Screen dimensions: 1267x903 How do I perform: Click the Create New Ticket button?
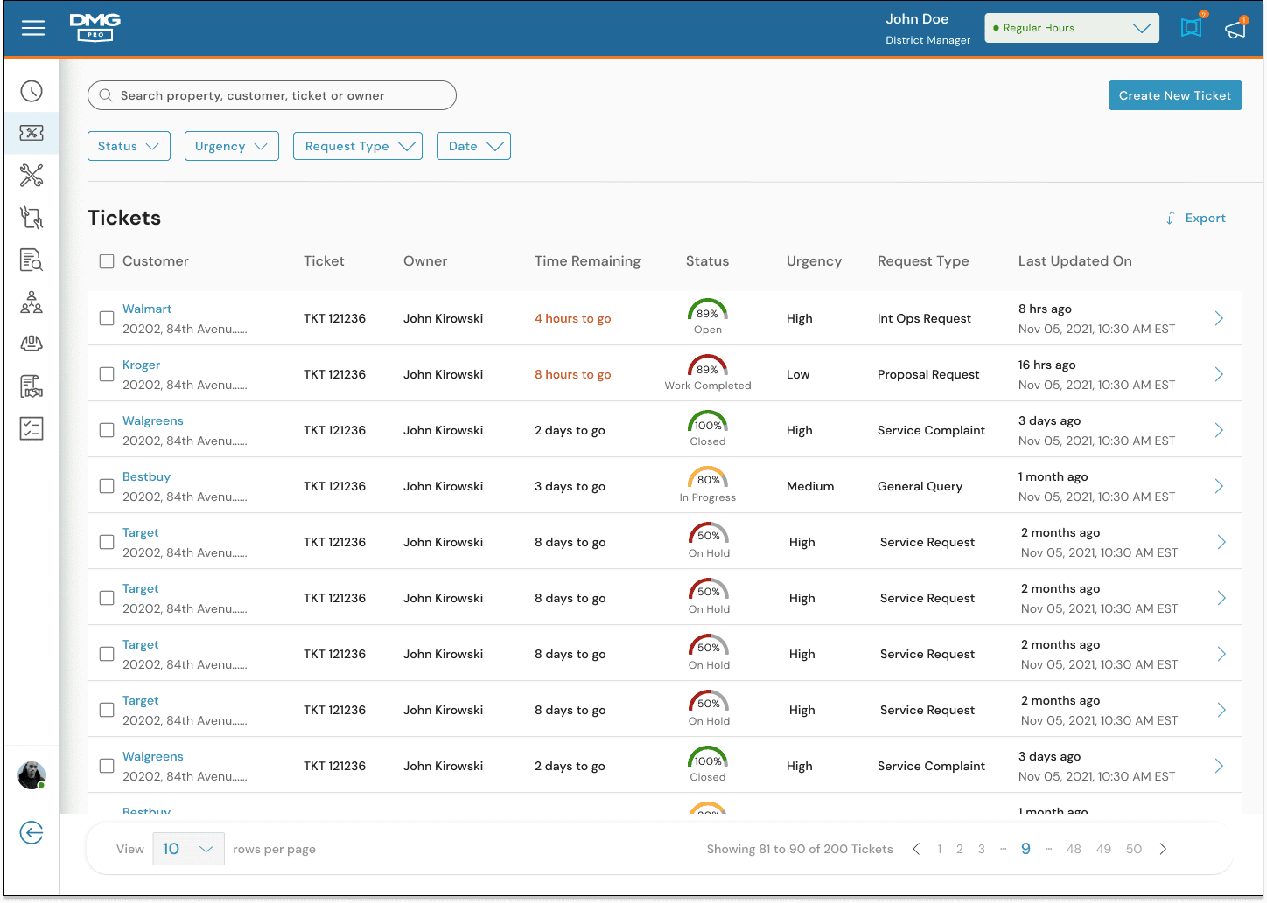pyautogui.click(x=1175, y=95)
